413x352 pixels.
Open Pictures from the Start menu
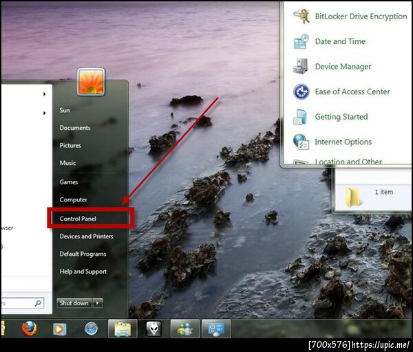[x=70, y=146]
